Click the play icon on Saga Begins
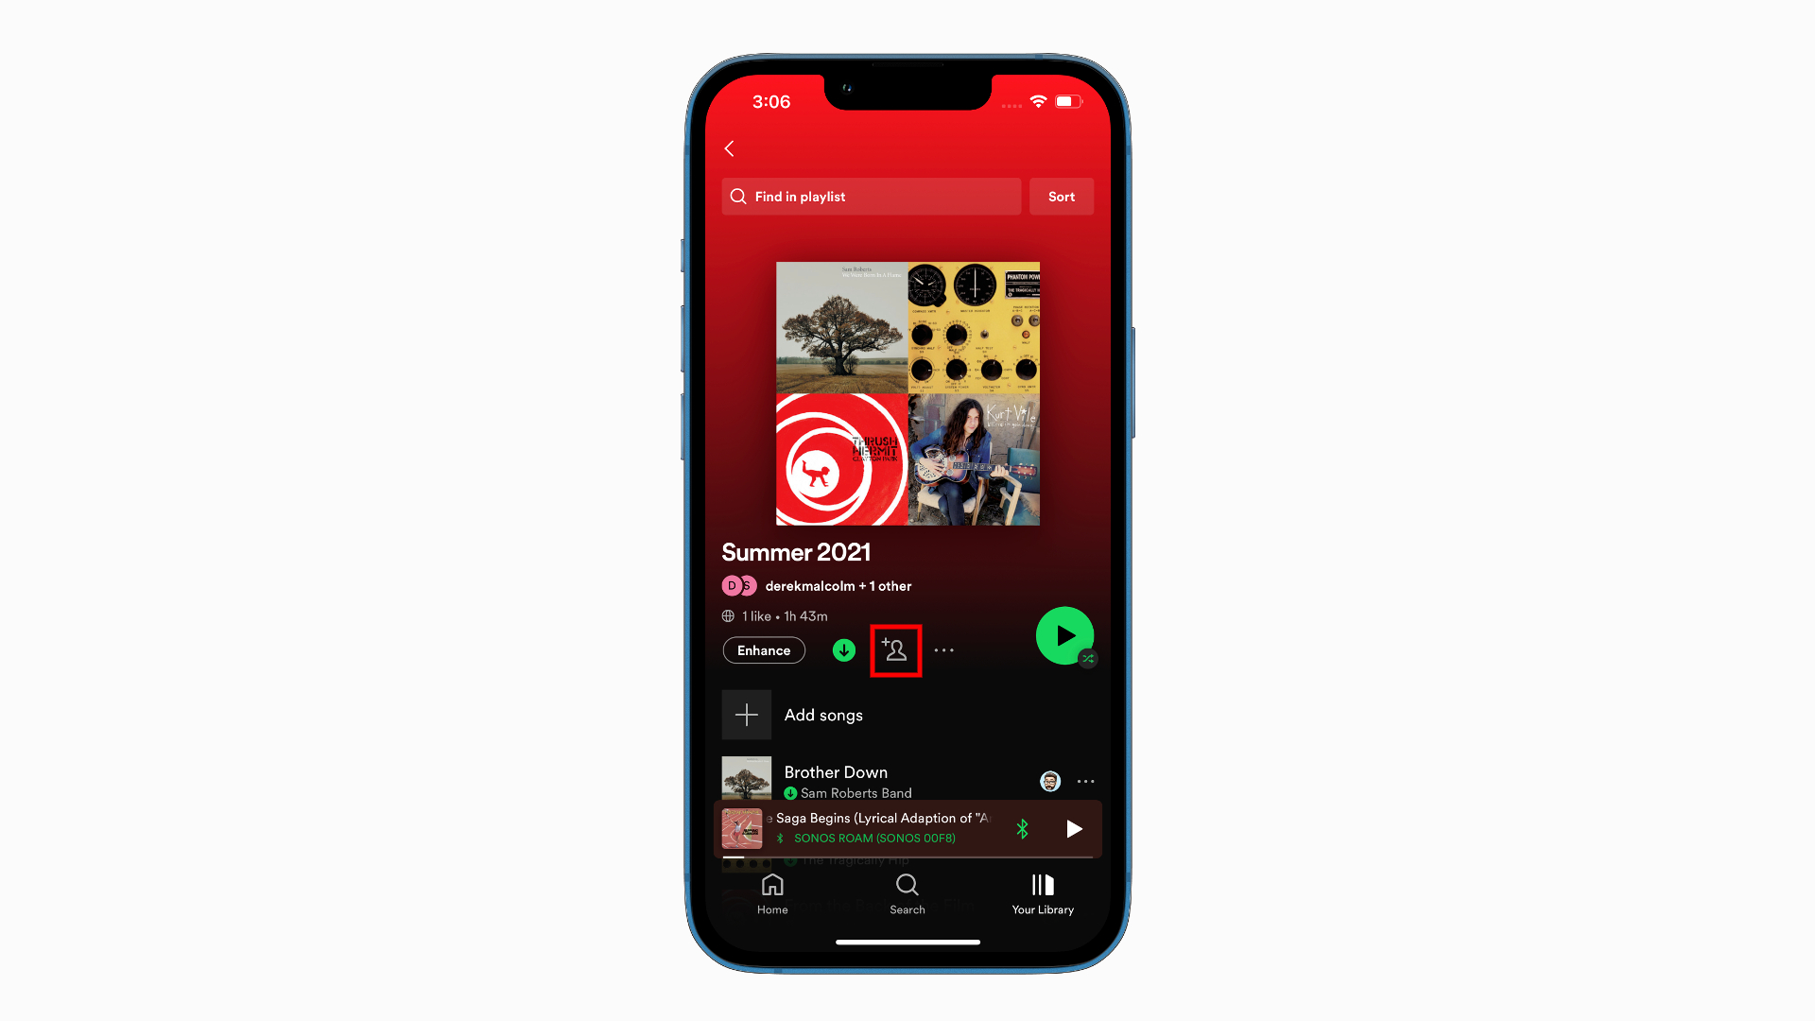 (x=1072, y=829)
